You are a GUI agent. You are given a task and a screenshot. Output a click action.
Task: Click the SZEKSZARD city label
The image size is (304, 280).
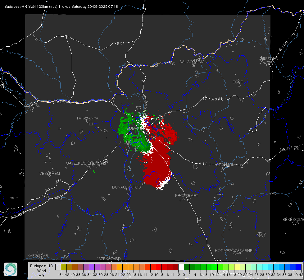coord(110,259)
